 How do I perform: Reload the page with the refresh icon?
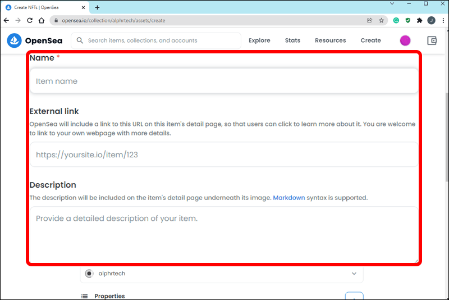pyautogui.click(x=30, y=20)
